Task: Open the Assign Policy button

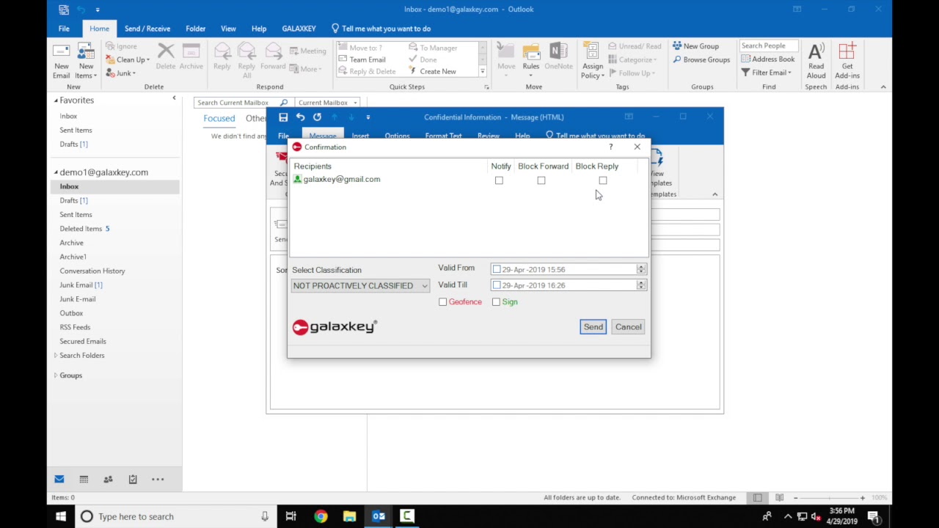Action: point(593,62)
